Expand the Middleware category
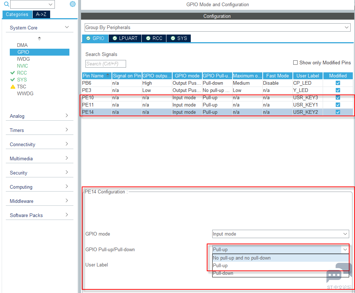355x293 pixels. click(x=67, y=201)
